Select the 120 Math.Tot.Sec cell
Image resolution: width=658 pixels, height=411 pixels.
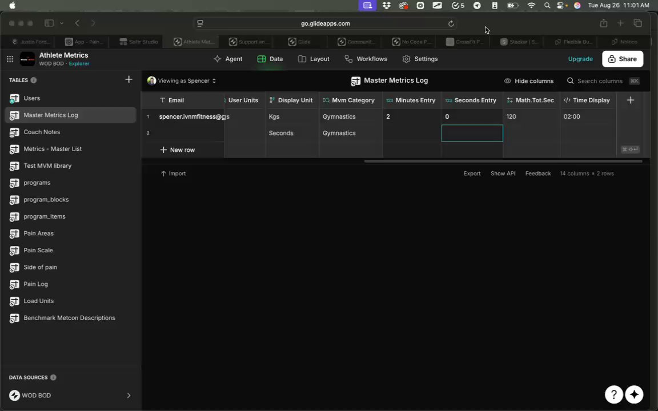tap(531, 116)
